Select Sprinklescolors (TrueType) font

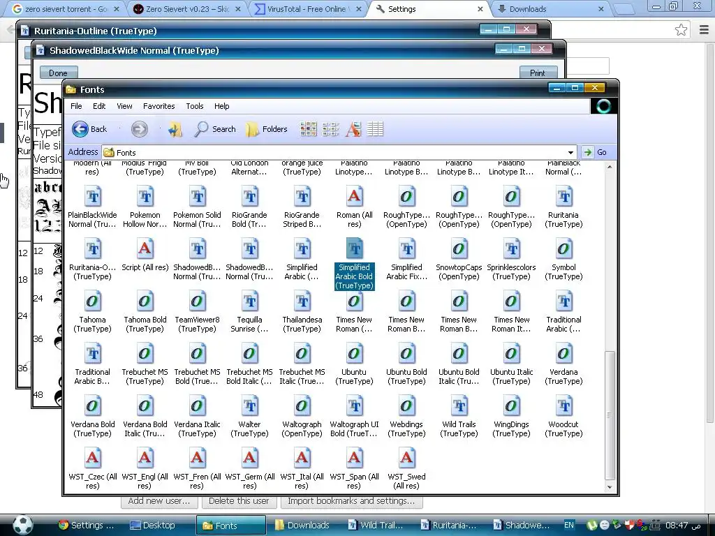point(511,260)
